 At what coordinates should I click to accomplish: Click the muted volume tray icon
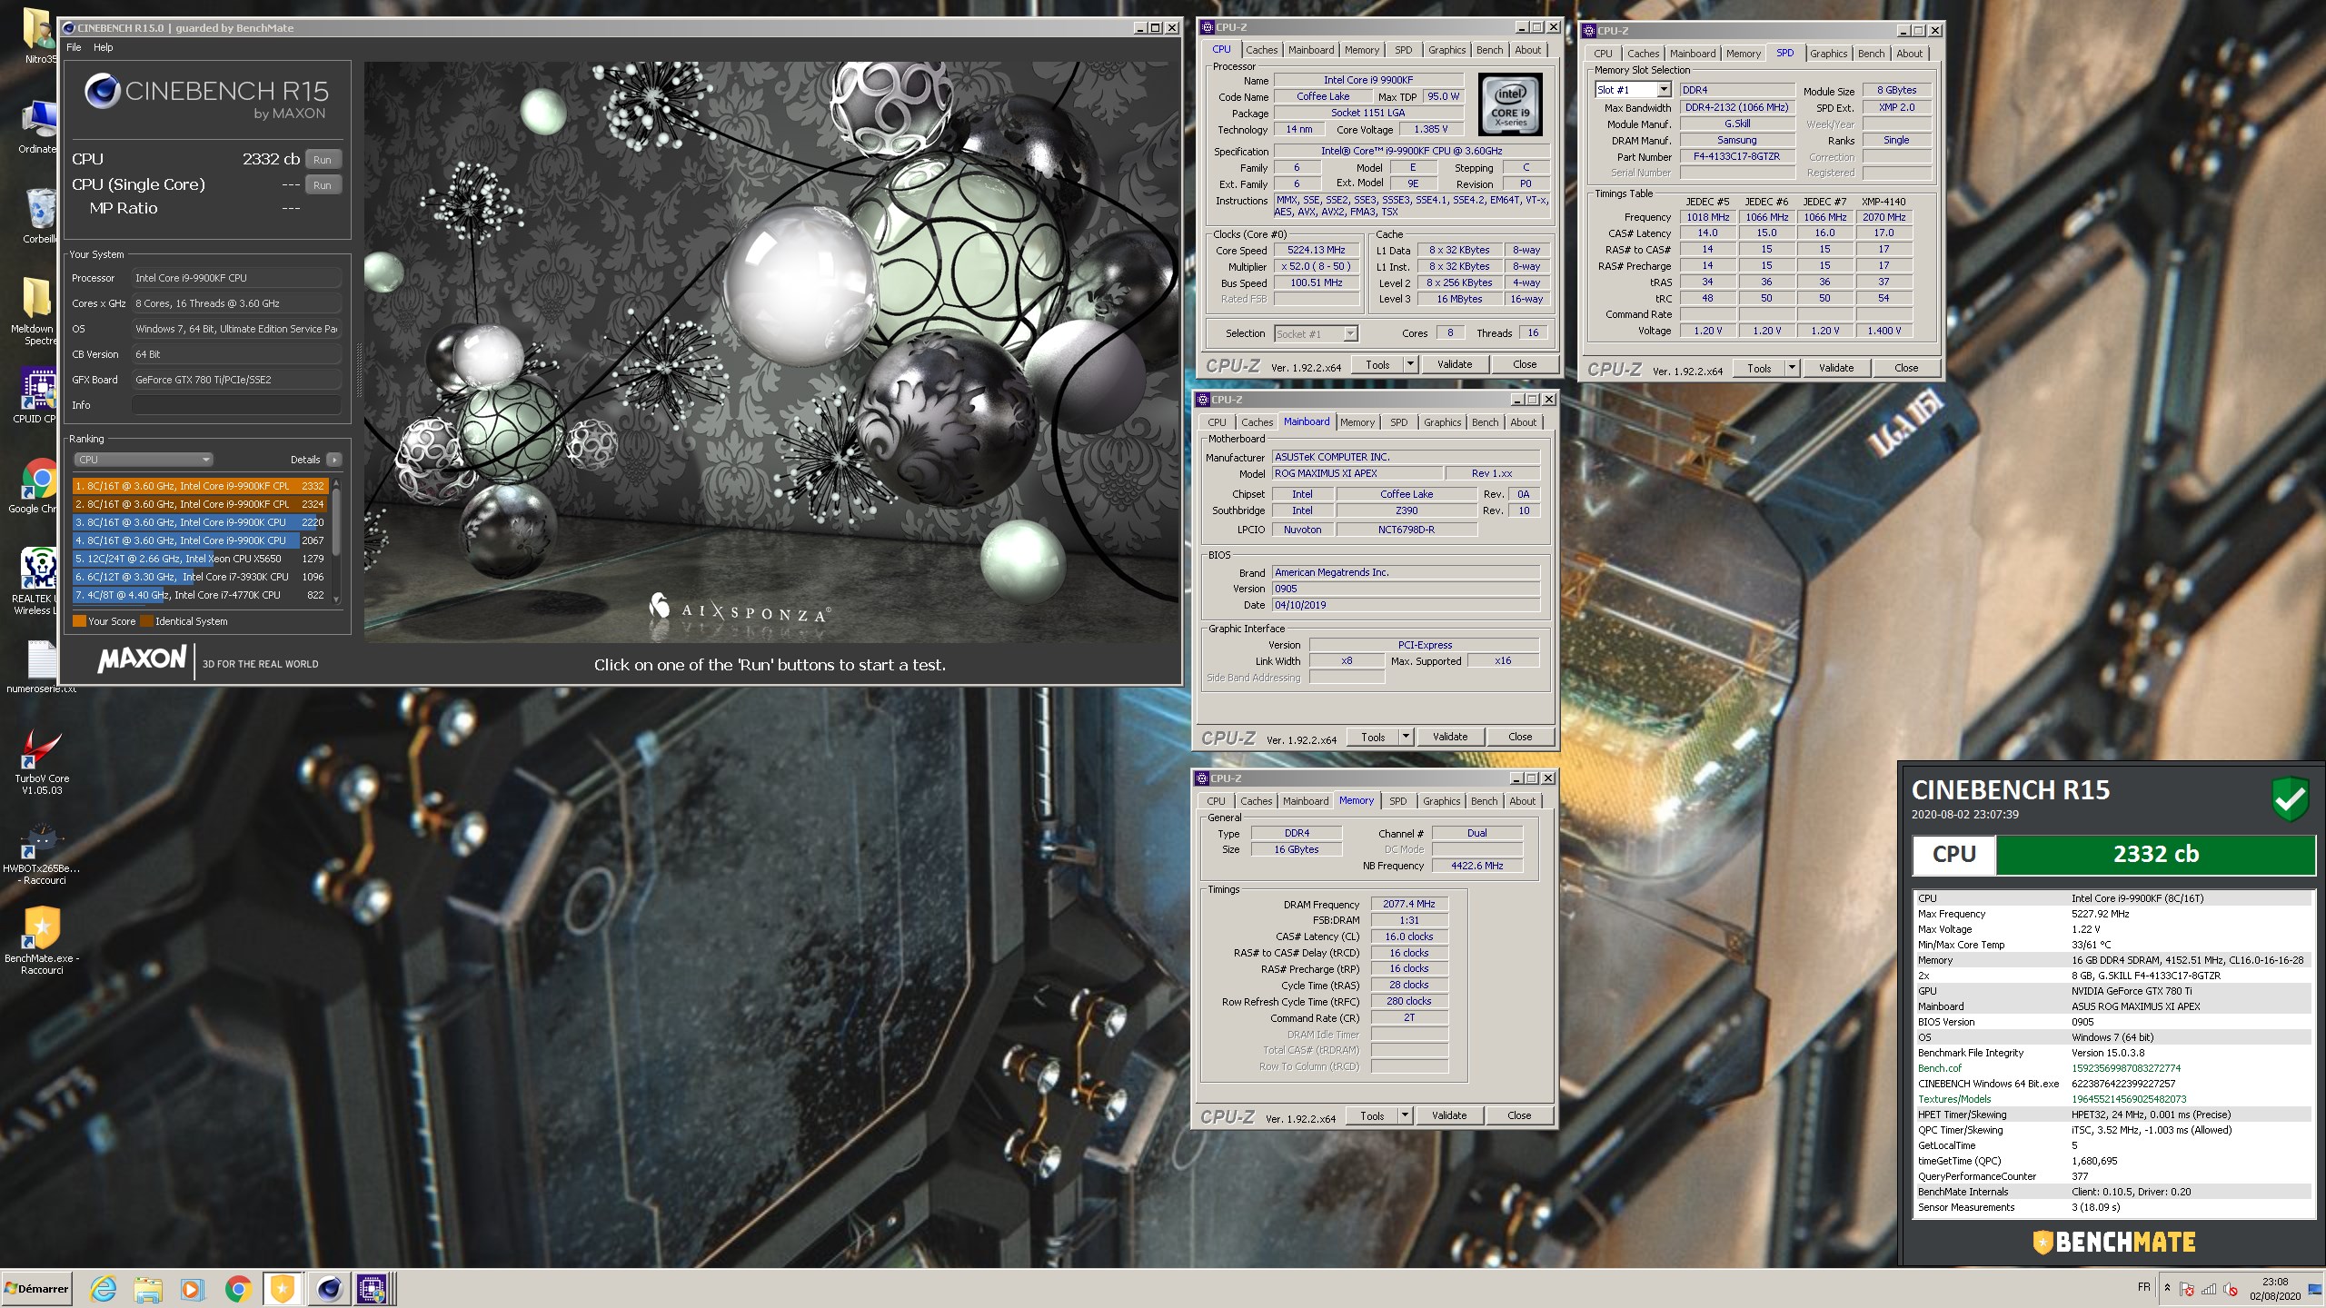tap(2230, 1289)
